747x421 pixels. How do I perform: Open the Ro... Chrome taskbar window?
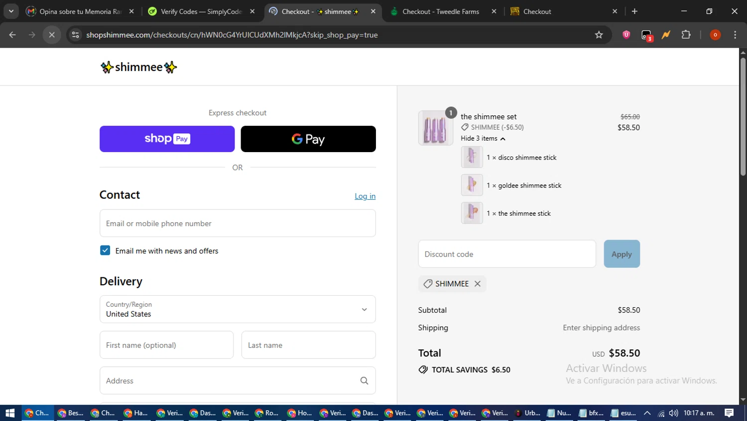[x=267, y=413]
